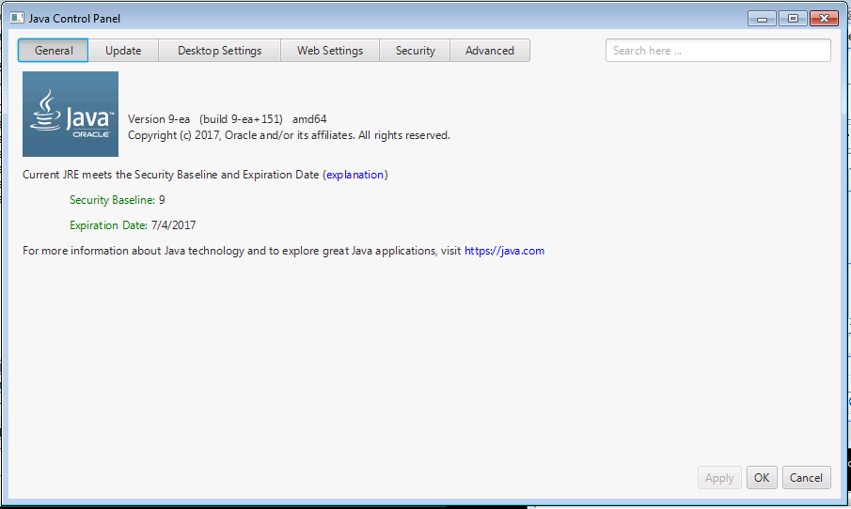Dismiss dialog with the Cancel button
The height and width of the screenshot is (509, 851).
pos(806,478)
